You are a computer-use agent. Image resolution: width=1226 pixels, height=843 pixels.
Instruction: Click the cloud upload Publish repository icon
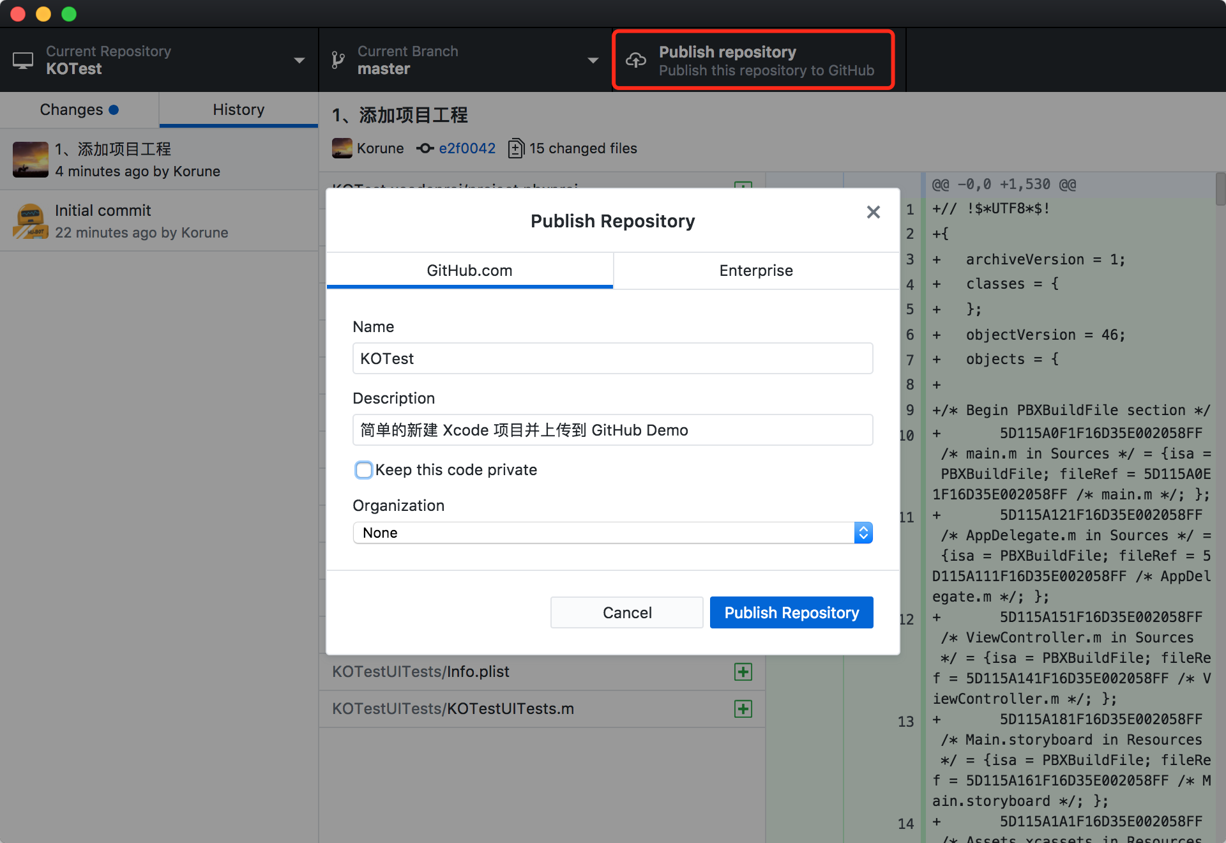635,60
